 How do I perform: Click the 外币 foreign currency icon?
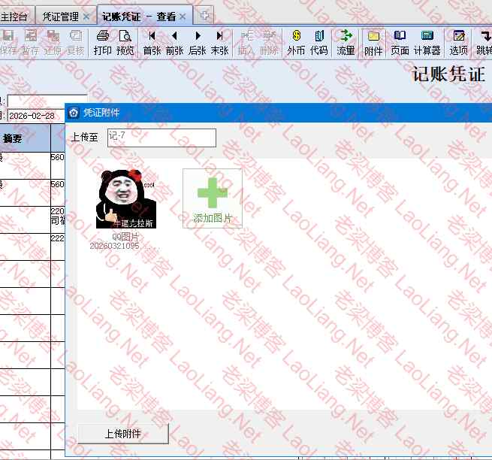[296, 43]
